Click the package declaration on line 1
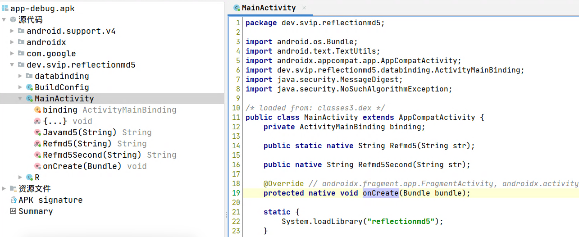This screenshot has height=237, width=579. tap(315, 23)
